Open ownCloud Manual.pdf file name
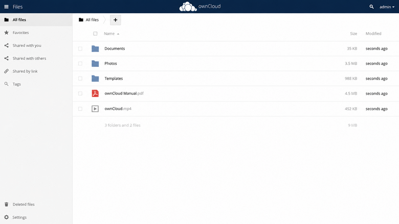 pyautogui.click(x=124, y=93)
